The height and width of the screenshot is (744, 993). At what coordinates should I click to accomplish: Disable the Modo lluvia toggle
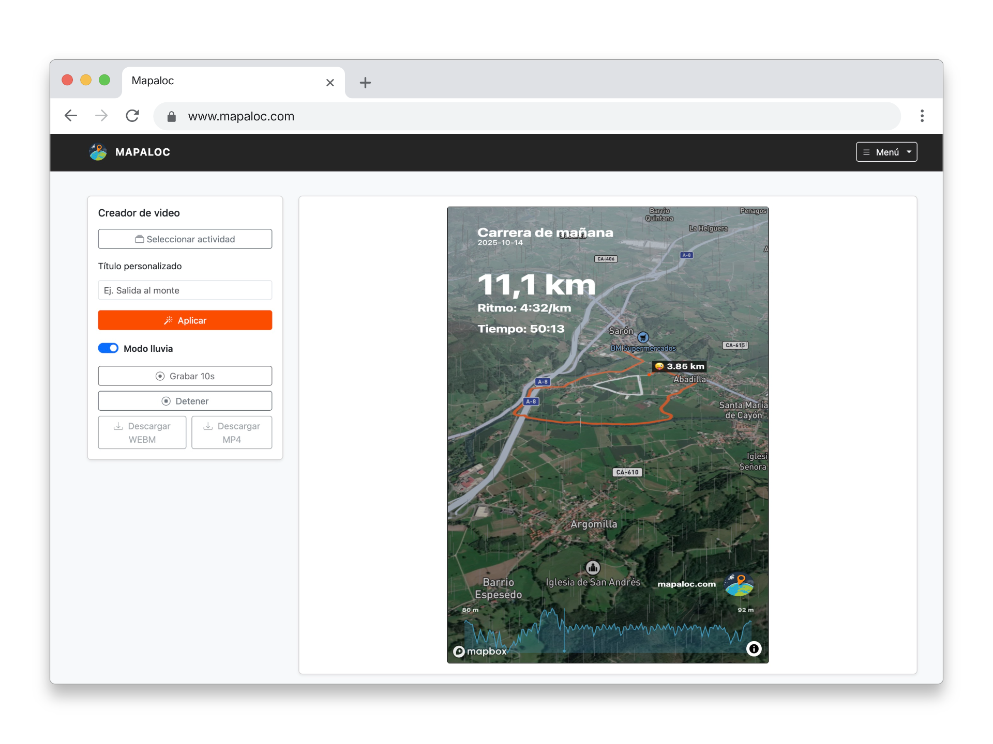tap(109, 348)
